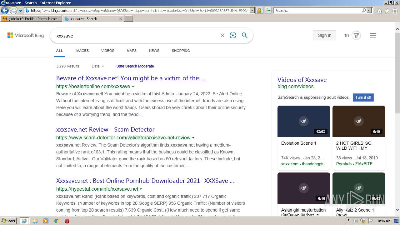Viewport: 400px width, 225px height.
Task: Close the xxxsave - Search tab
Action: click(121, 19)
